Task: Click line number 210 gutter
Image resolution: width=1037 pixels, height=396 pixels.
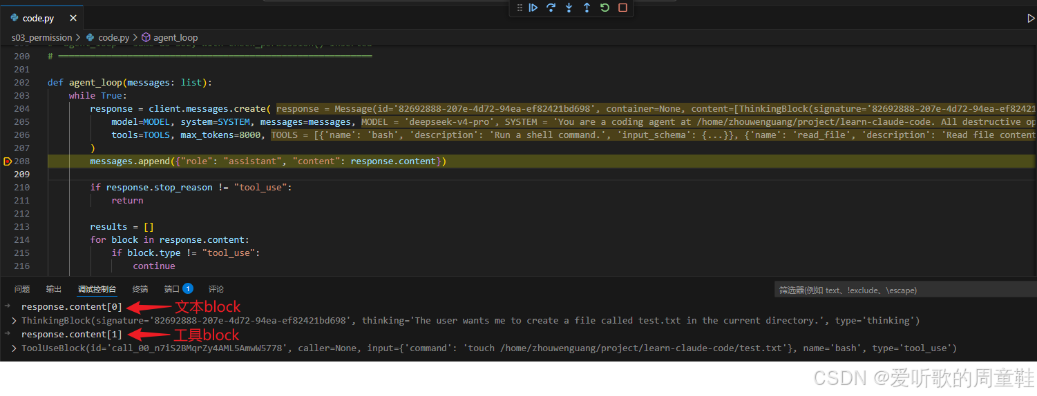Action: click(x=22, y=188)
